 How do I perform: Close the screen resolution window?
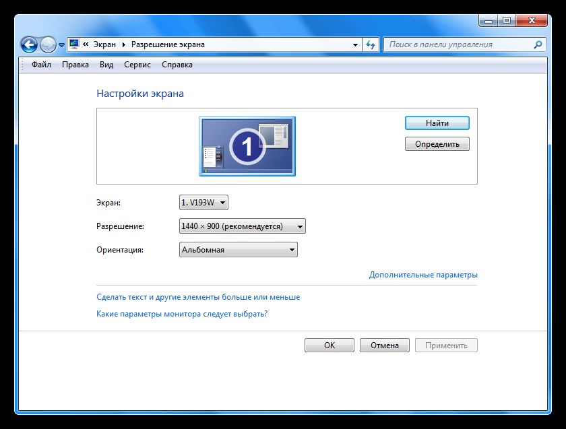pos(532,21)
